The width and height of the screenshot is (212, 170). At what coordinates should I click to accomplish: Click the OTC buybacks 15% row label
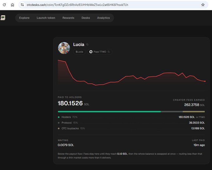click(73, 128)
